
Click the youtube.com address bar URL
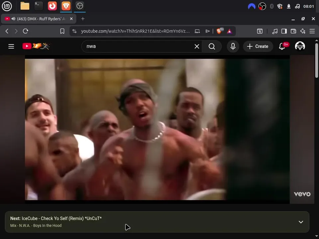point(135,31)
